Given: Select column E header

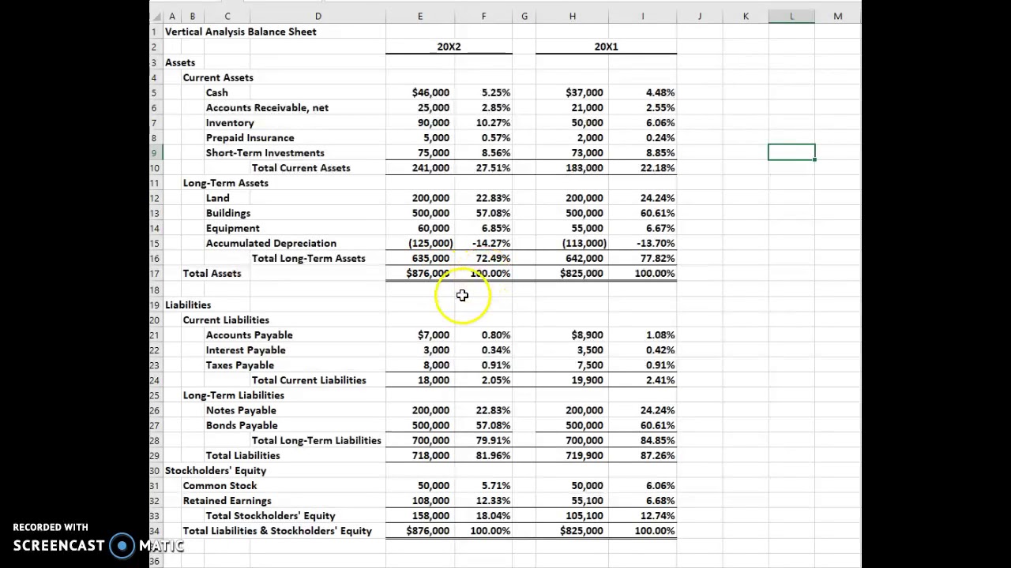Looking at the screenshot, I should (x=419, y=16).
